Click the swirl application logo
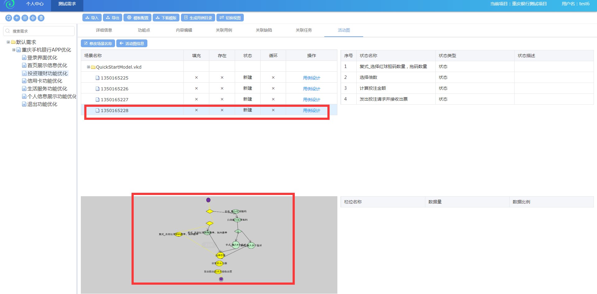The height and width of the screenshot is (294, 597). tap(10, 4)
